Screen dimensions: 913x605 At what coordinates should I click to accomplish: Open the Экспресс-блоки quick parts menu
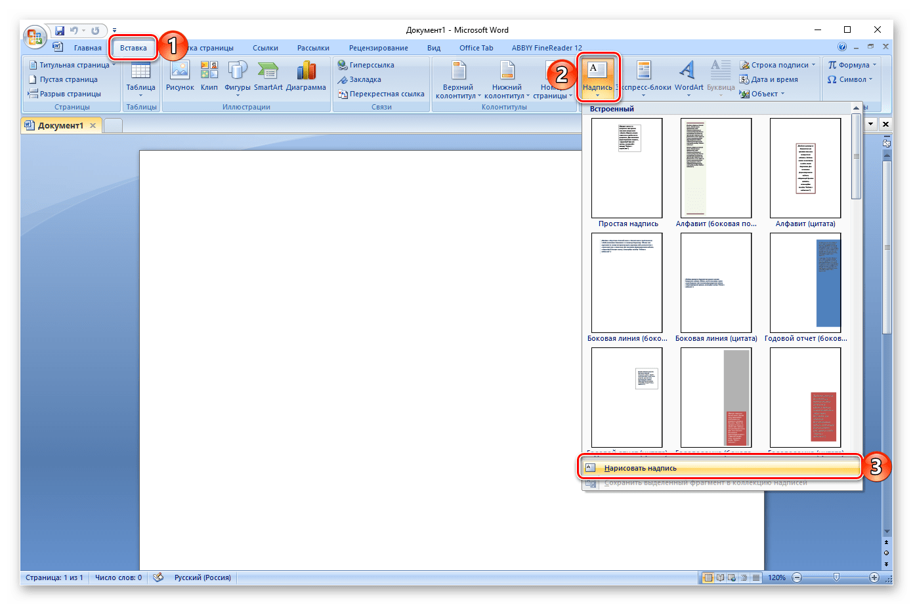(644, 77)
